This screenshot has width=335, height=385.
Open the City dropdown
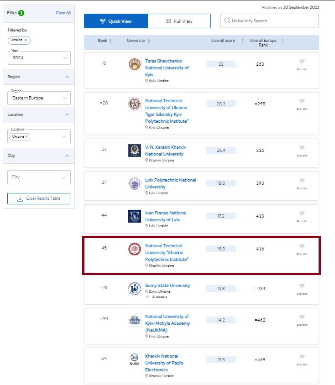pos(39,177)
